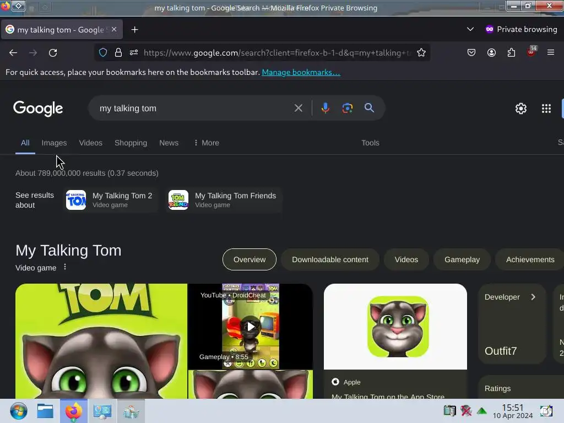
Task: Open the Manage bookmarks link
Action: tap(301, 72)
